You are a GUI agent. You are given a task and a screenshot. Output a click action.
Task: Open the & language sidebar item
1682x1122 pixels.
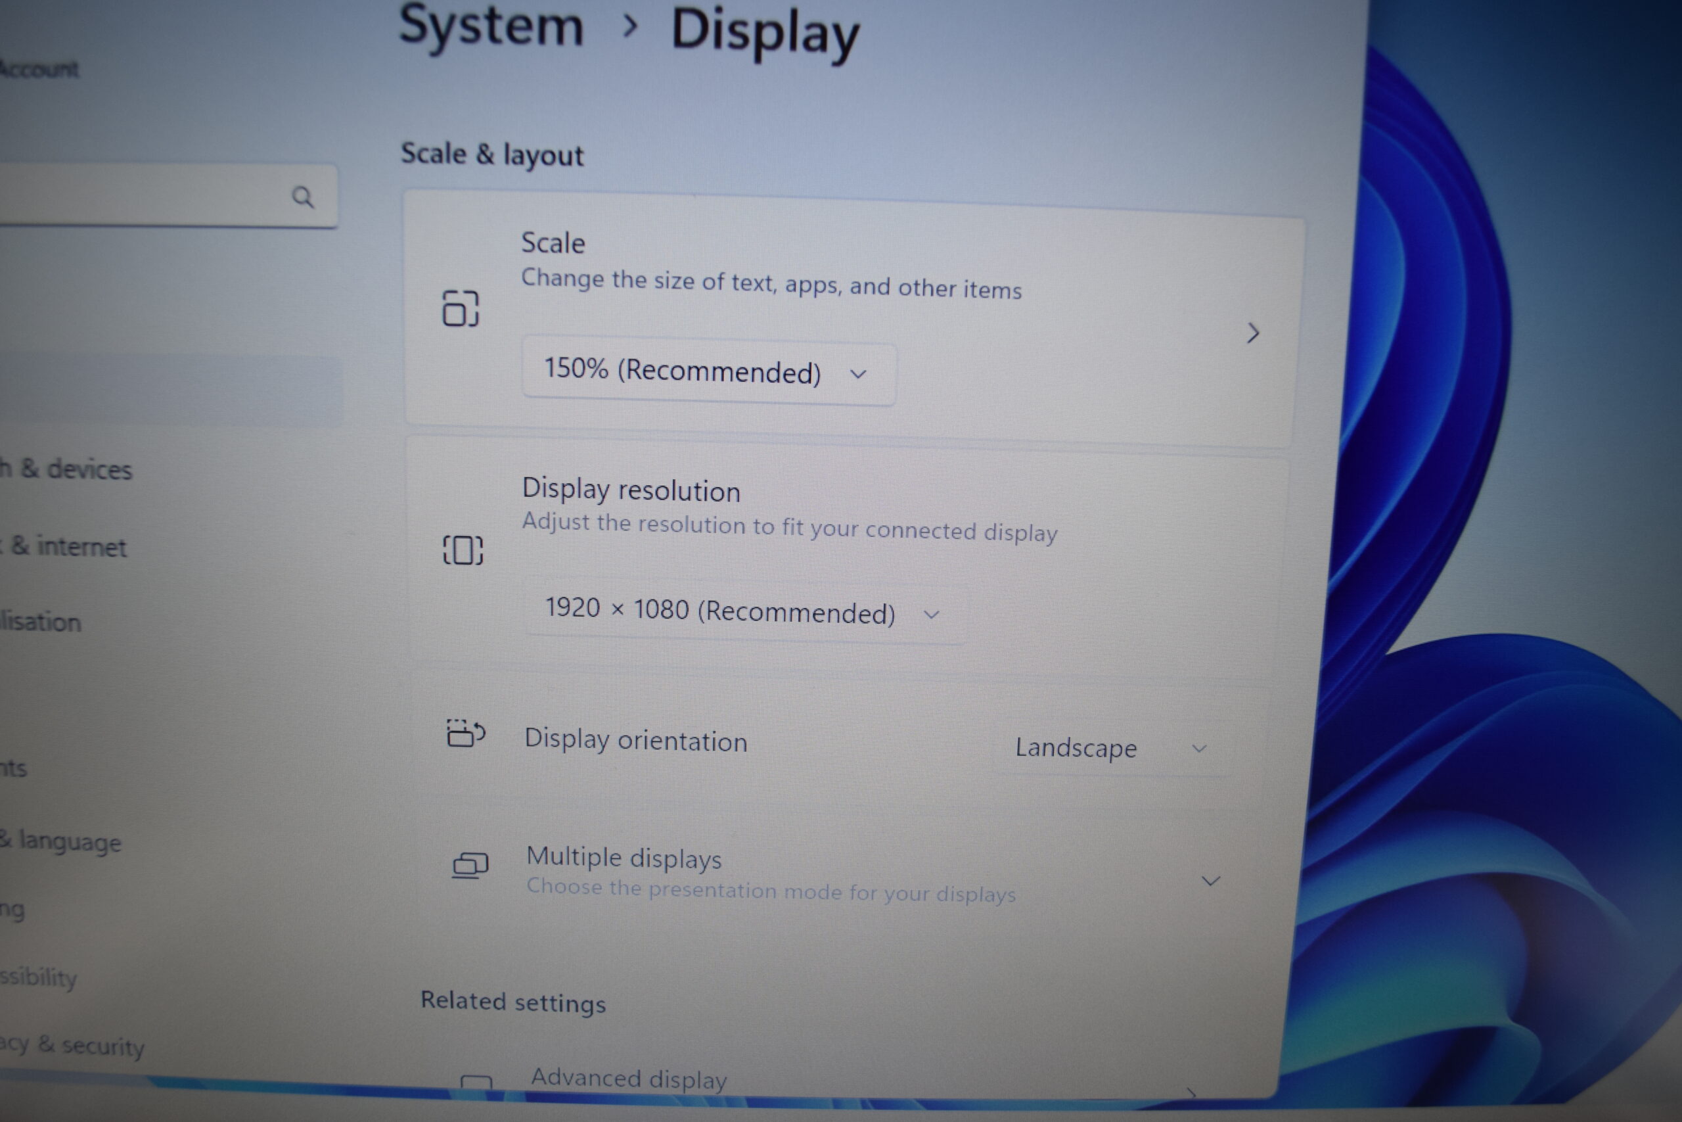click(61, 841)
